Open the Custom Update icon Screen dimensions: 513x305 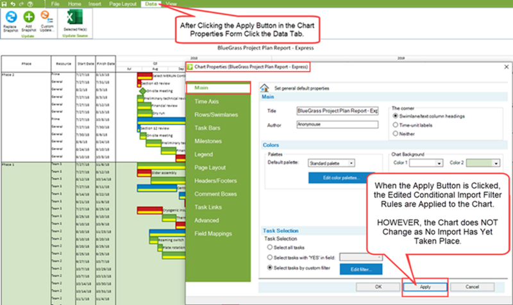click(46, 17)
